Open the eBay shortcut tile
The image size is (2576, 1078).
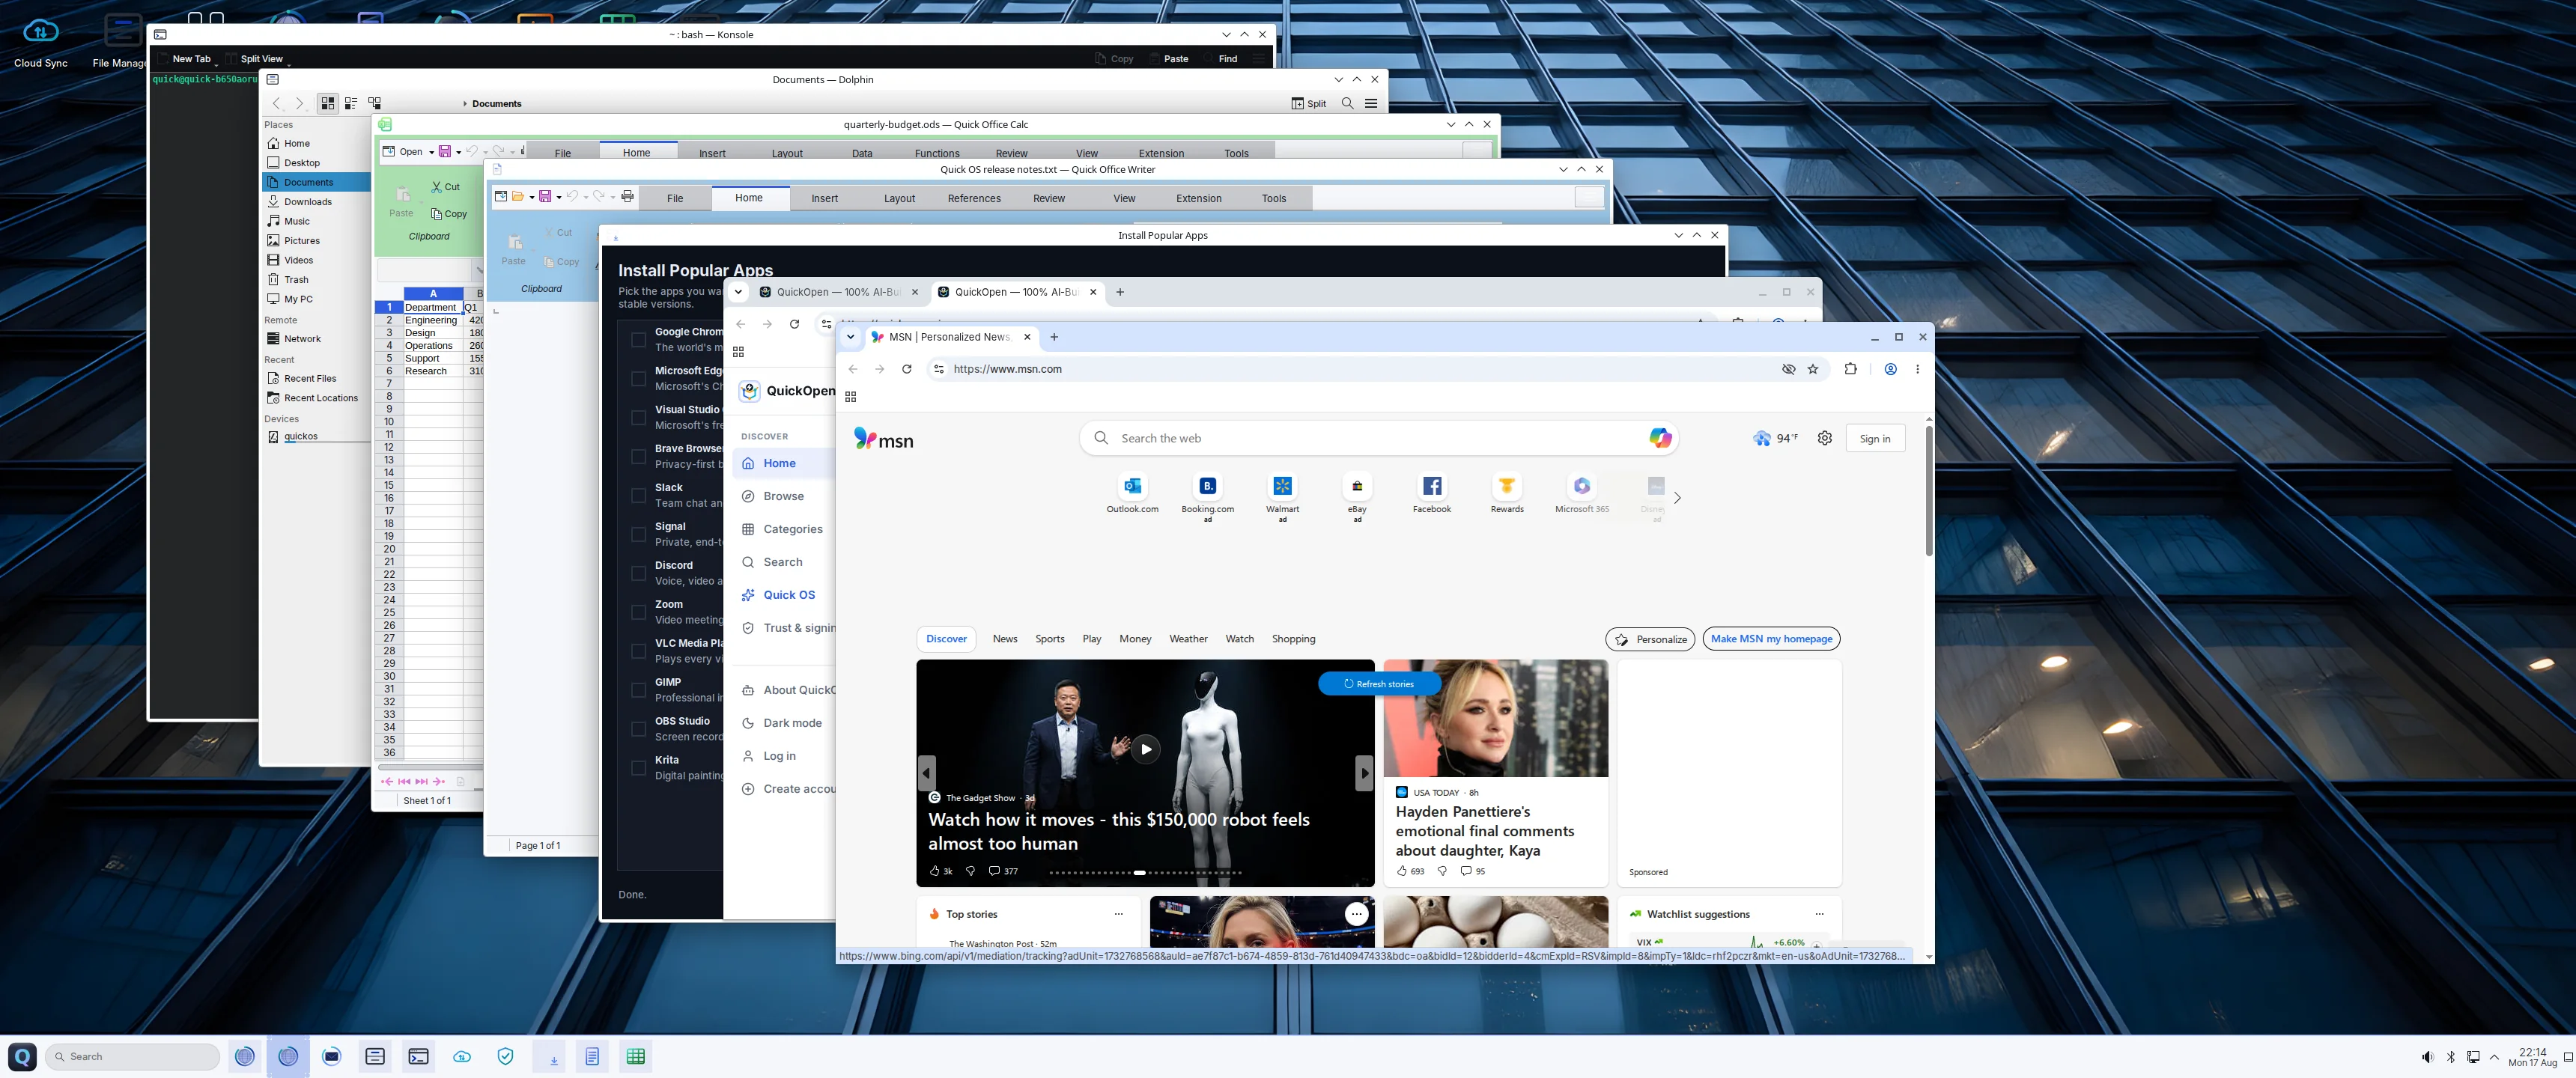(x=1356, y=496)
